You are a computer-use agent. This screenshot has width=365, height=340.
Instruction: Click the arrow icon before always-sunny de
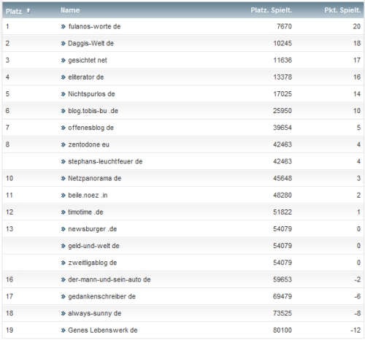(64, 314)
